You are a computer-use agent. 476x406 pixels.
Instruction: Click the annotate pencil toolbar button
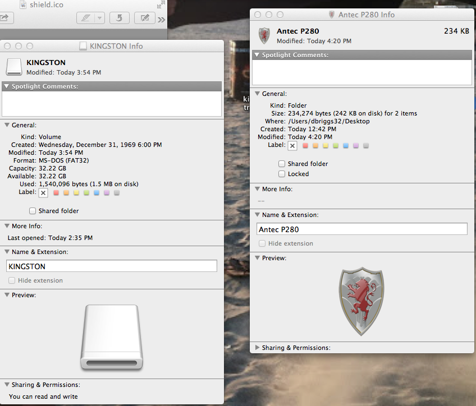coord(86,18)
